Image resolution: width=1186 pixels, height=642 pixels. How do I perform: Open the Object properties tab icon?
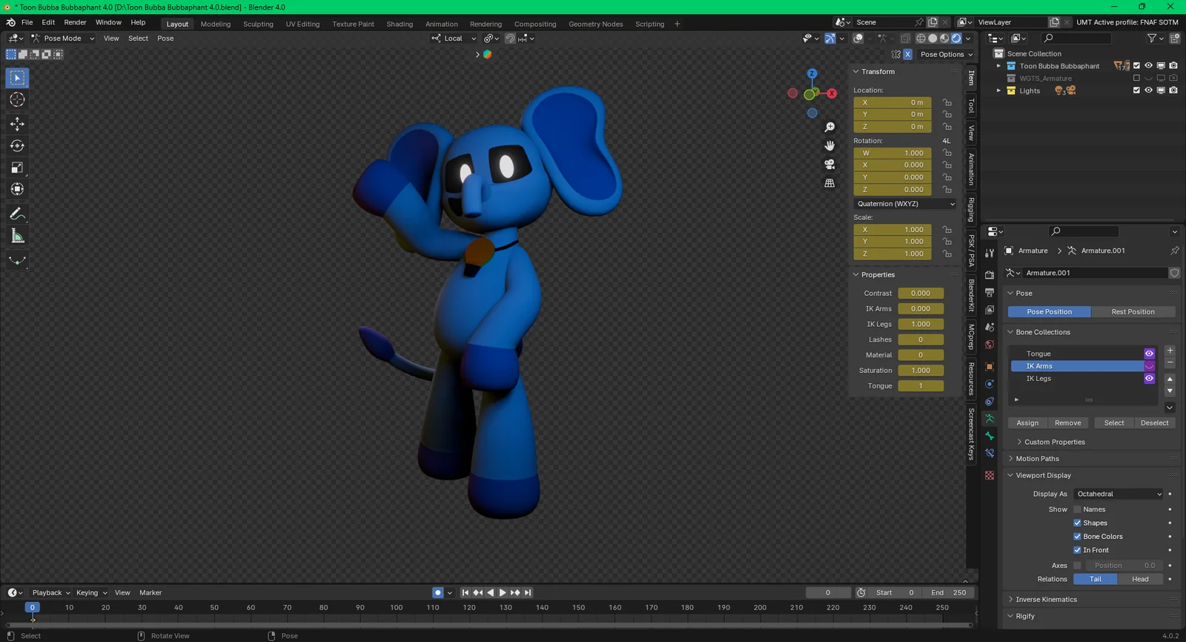[x=990, y=366]
